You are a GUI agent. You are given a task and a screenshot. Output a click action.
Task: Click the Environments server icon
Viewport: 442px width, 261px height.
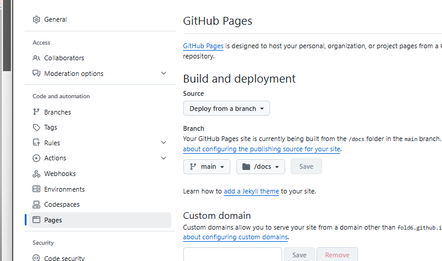36,189
